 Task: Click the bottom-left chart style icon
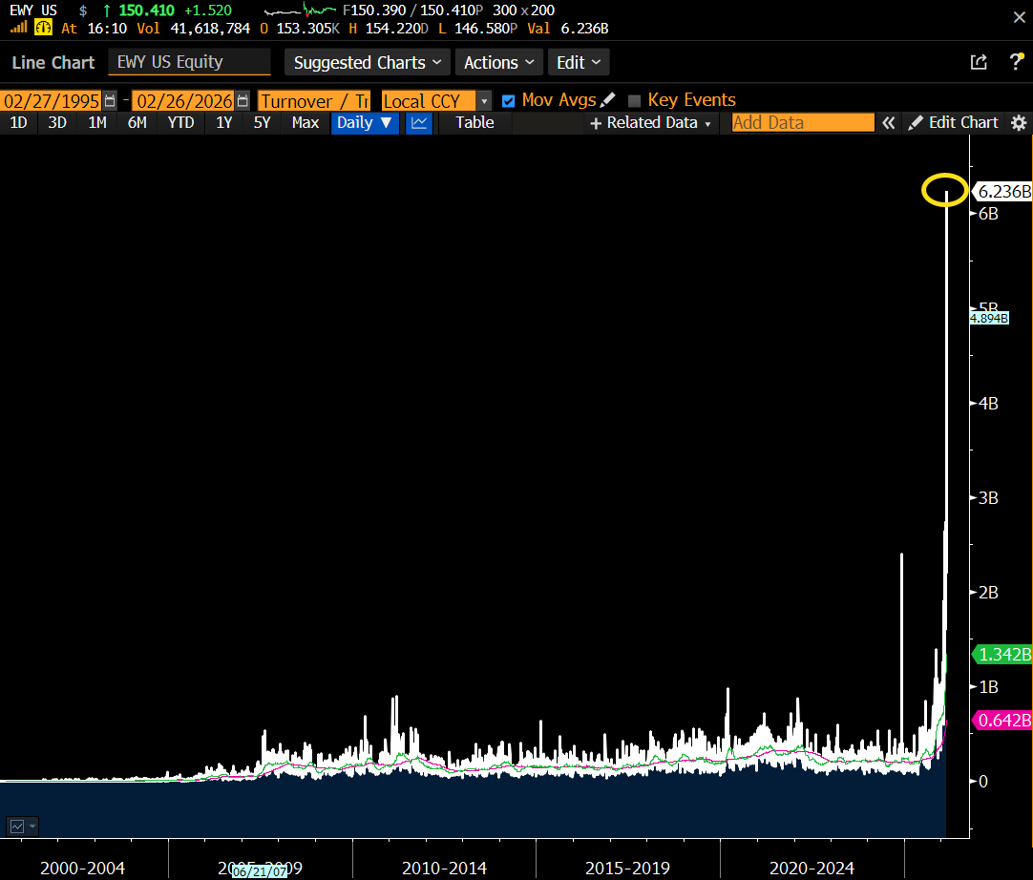(21, 826)
